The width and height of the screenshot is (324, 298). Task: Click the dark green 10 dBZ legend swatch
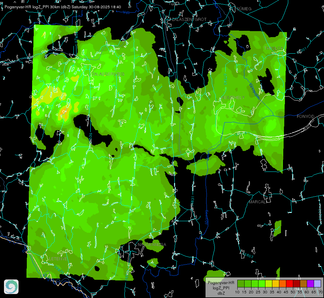(x=241, y=283)
